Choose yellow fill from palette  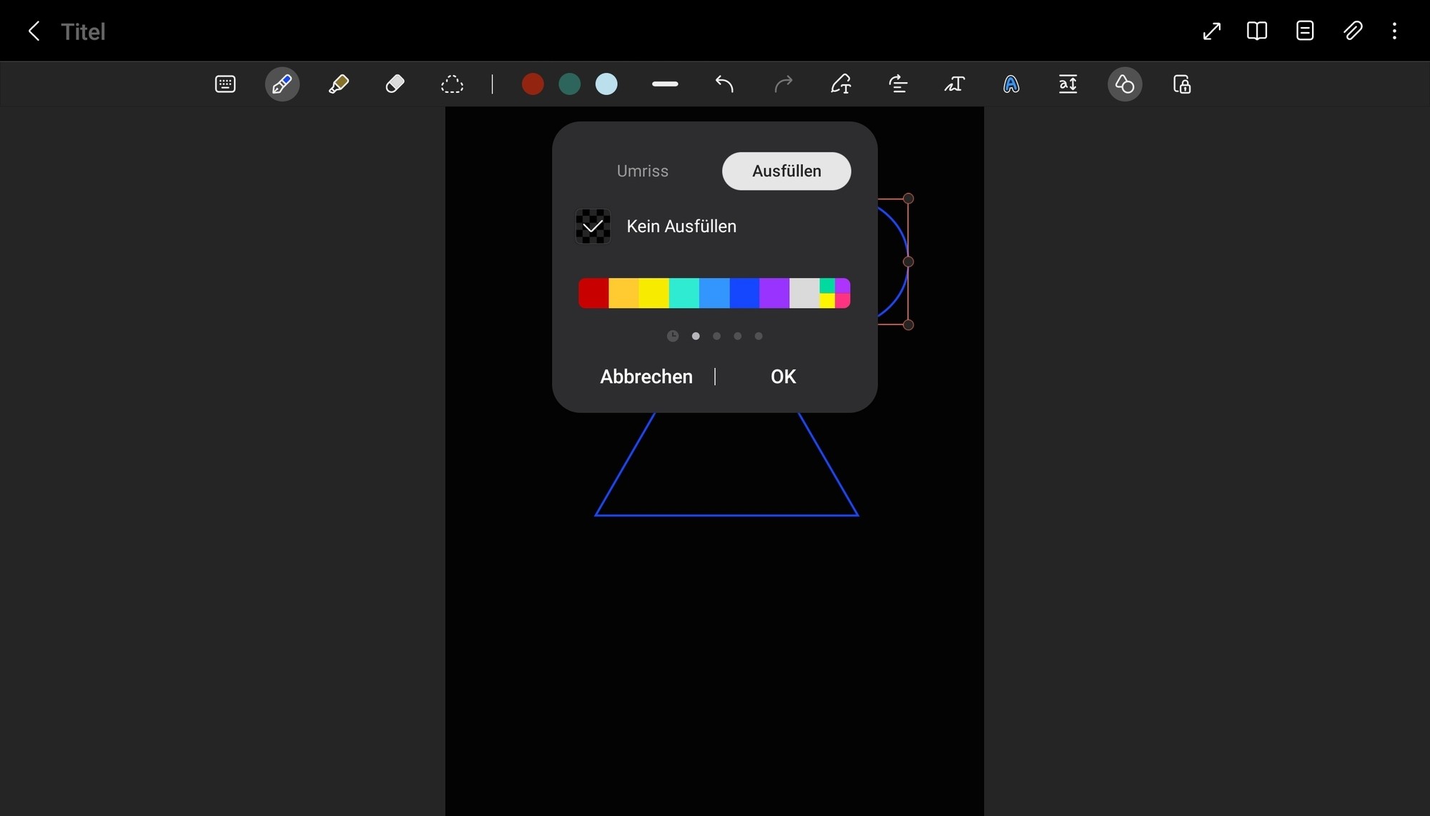pyautogui.click(x=654, y=293)
